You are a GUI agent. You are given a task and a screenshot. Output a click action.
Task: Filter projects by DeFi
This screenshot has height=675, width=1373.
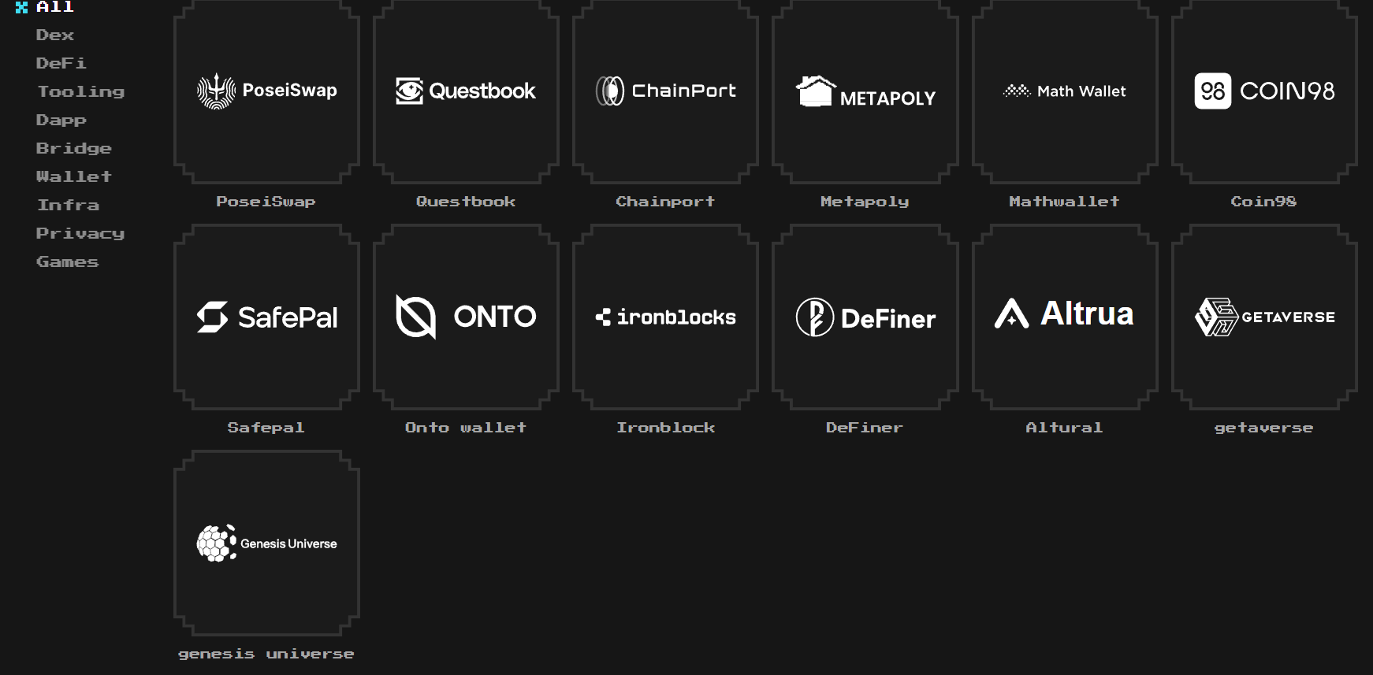[61, 64]
